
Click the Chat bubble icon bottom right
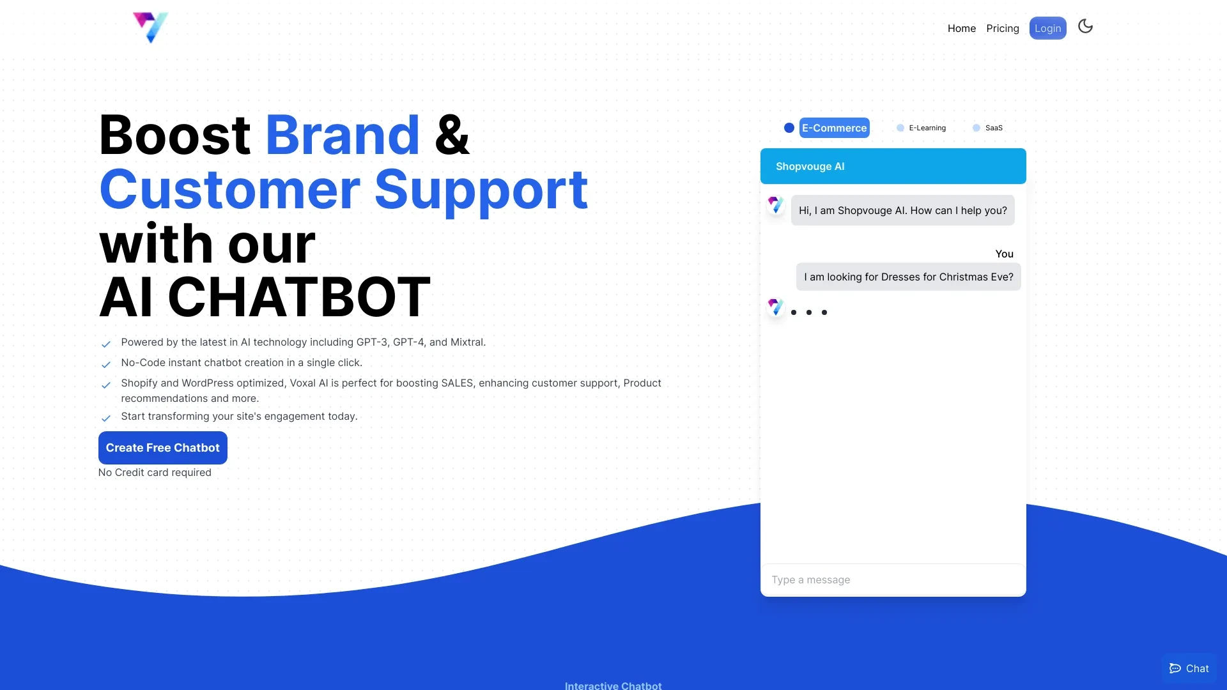(1175, 668)
